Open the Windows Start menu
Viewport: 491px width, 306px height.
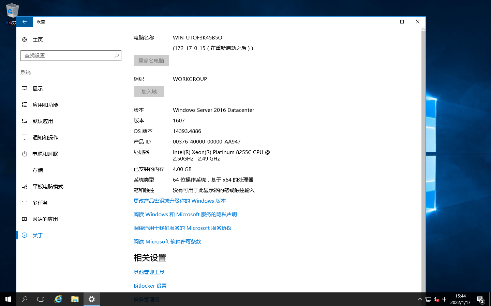point(8,299)
